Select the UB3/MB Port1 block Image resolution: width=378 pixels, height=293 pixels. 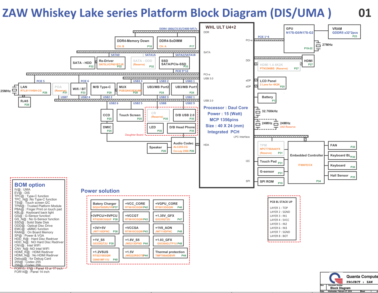(x=184, y=89)
